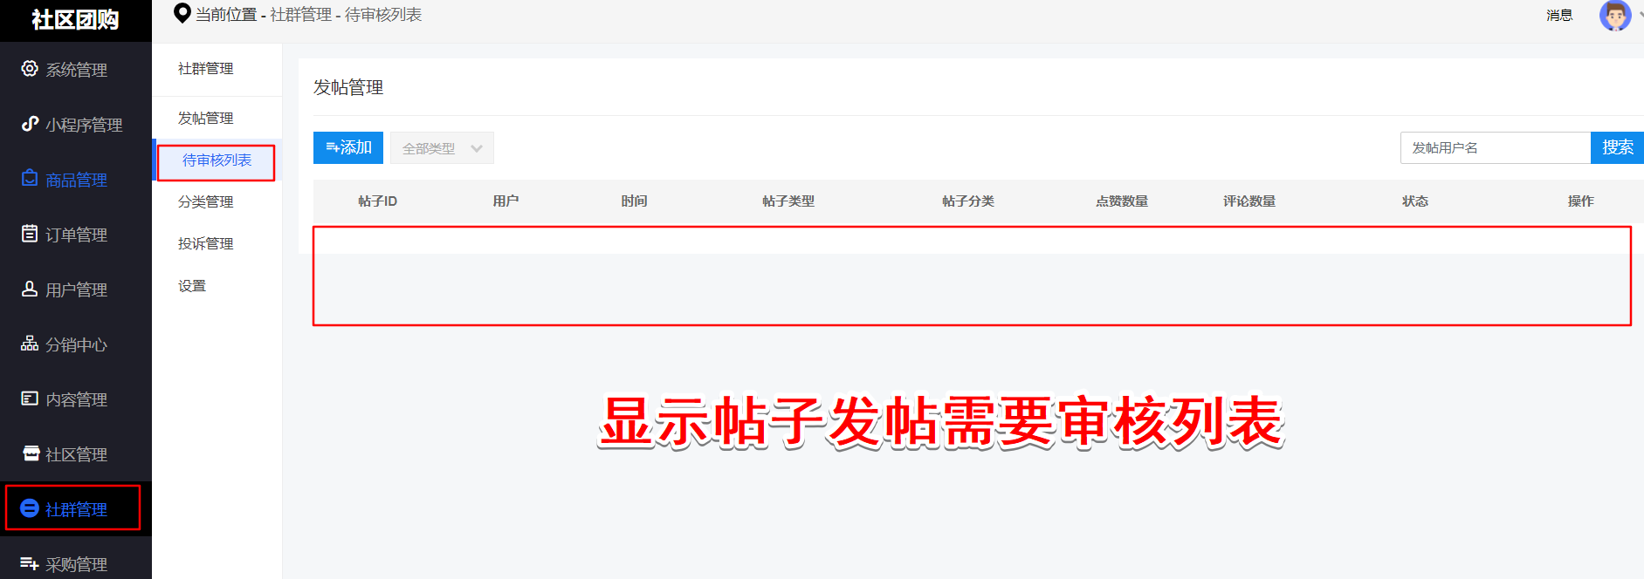
Task: Open 消息 notifications link
Action: click(x=1559, y=15)
